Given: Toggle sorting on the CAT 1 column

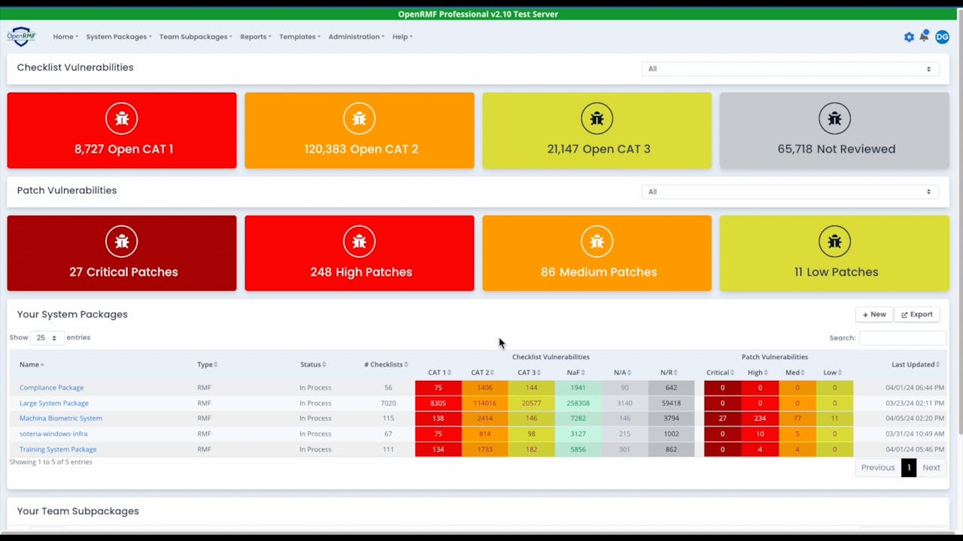Looking at the screenshot, I should pos(439,372).
